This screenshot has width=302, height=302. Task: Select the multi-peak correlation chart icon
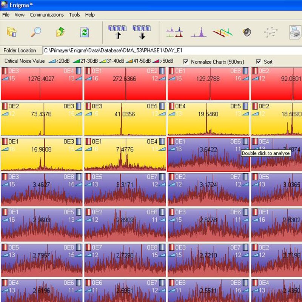174,32
